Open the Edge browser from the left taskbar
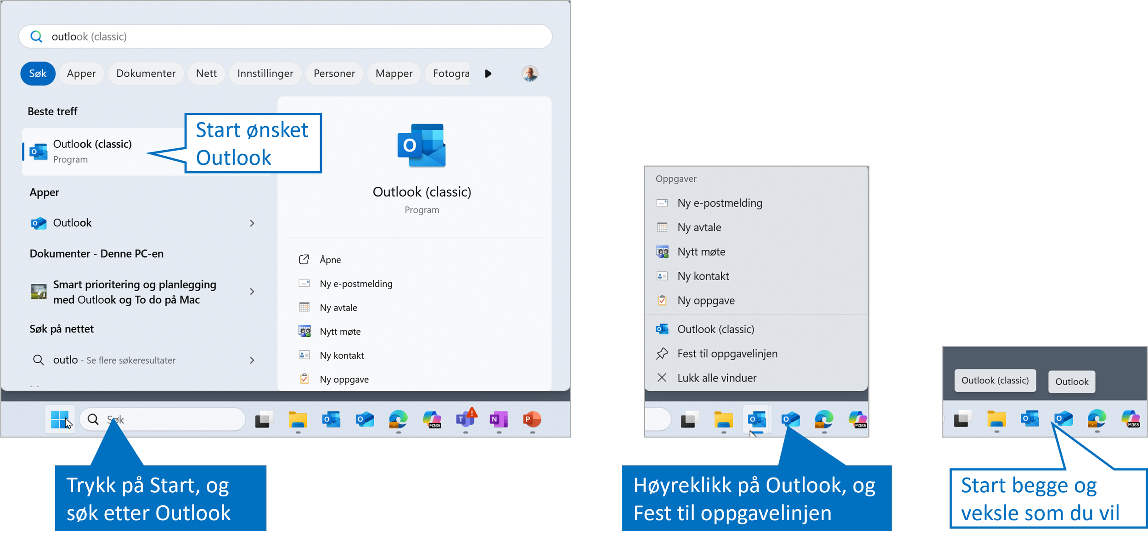 (x=398, y=419)
